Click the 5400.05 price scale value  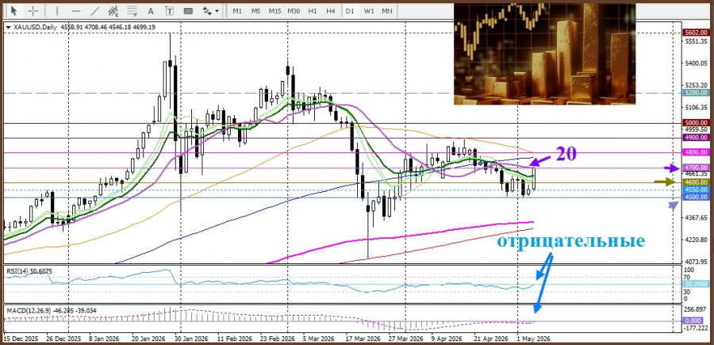coord(697,63)
